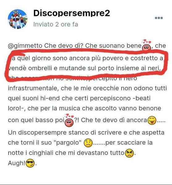
Task: Open the Discopersempre2 username profile link
Action: click(x=72, y=14)
